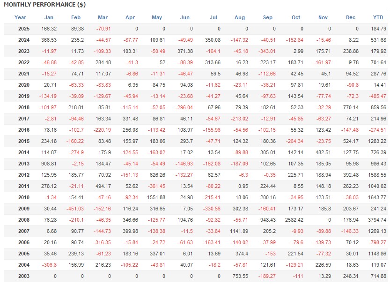
Task: Click 2019 YTD loss -485.47
Action: (x=377, y=96)
